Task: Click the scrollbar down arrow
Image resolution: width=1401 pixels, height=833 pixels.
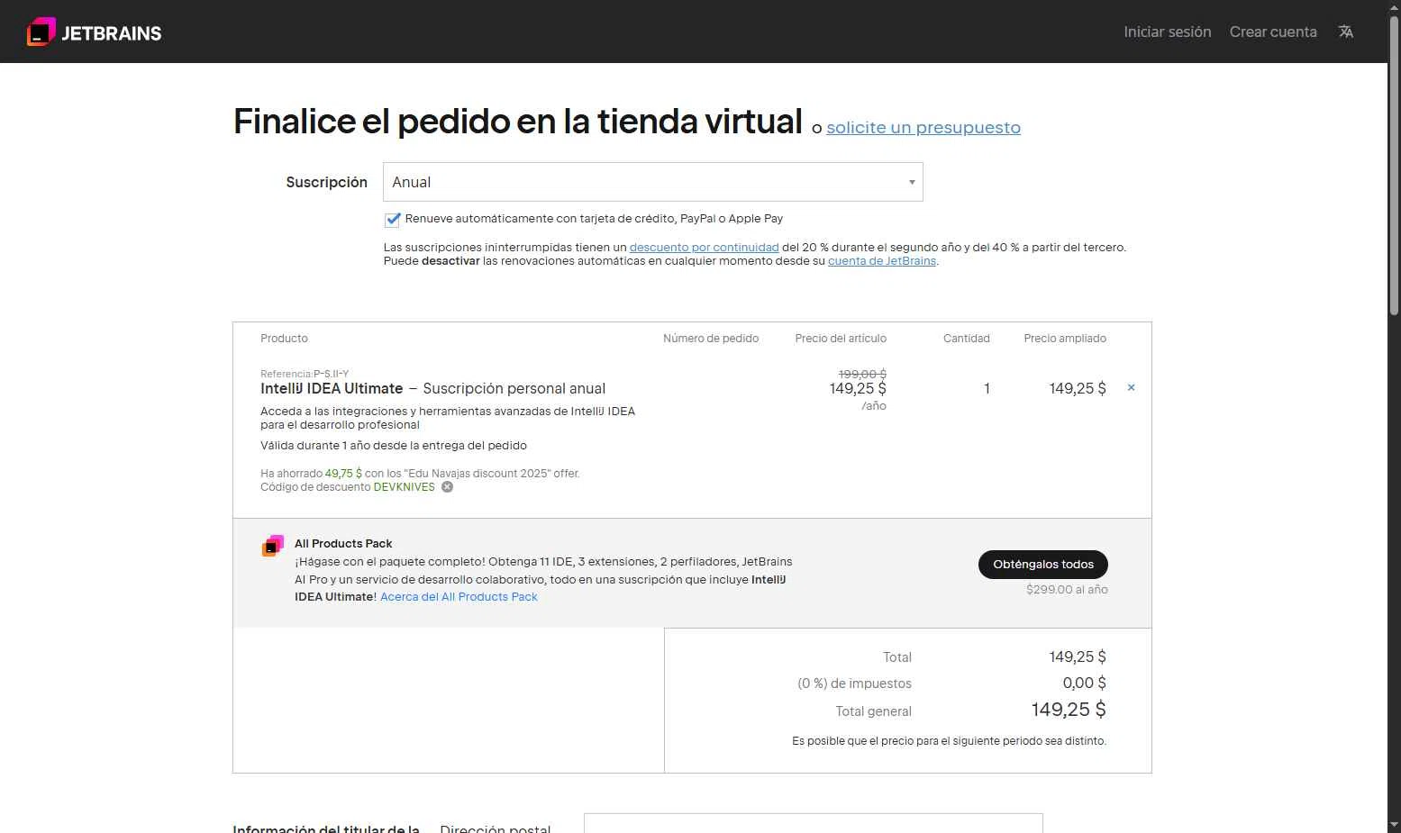Action: point(1394,825)
